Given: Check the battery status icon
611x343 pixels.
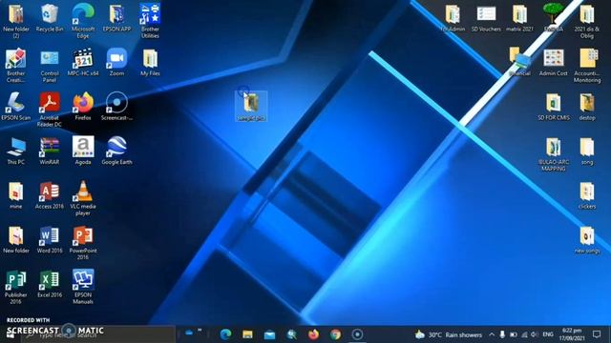Looking at the screenshot, I should (514, 334).
